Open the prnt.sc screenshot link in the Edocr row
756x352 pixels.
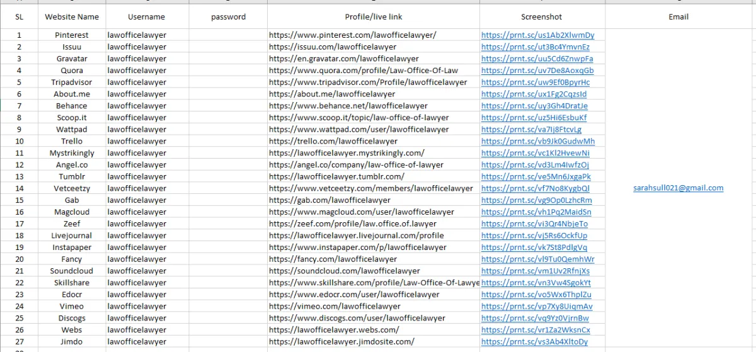[537, 294]
